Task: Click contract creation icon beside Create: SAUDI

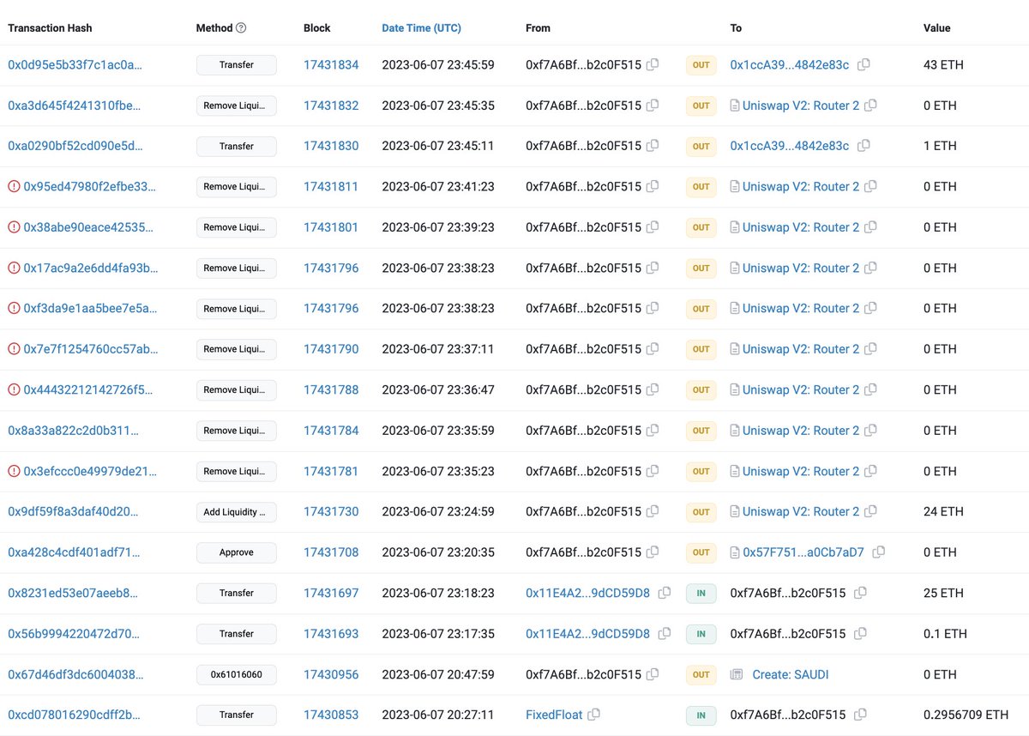Action: tap(736, 674)
